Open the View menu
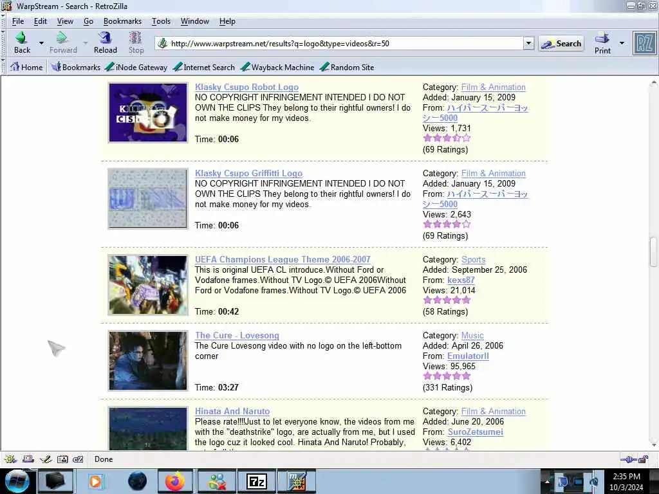The width and height of the screenshot is (659, 494). point(65,21)
